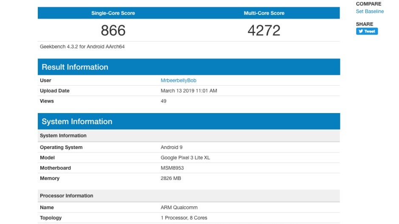The width and height of the screenshot is (399, 224).
Task: Click the single-core score value 866
Action: (113, 30)
